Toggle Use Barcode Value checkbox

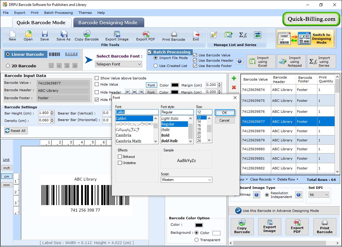click(195, 55)
